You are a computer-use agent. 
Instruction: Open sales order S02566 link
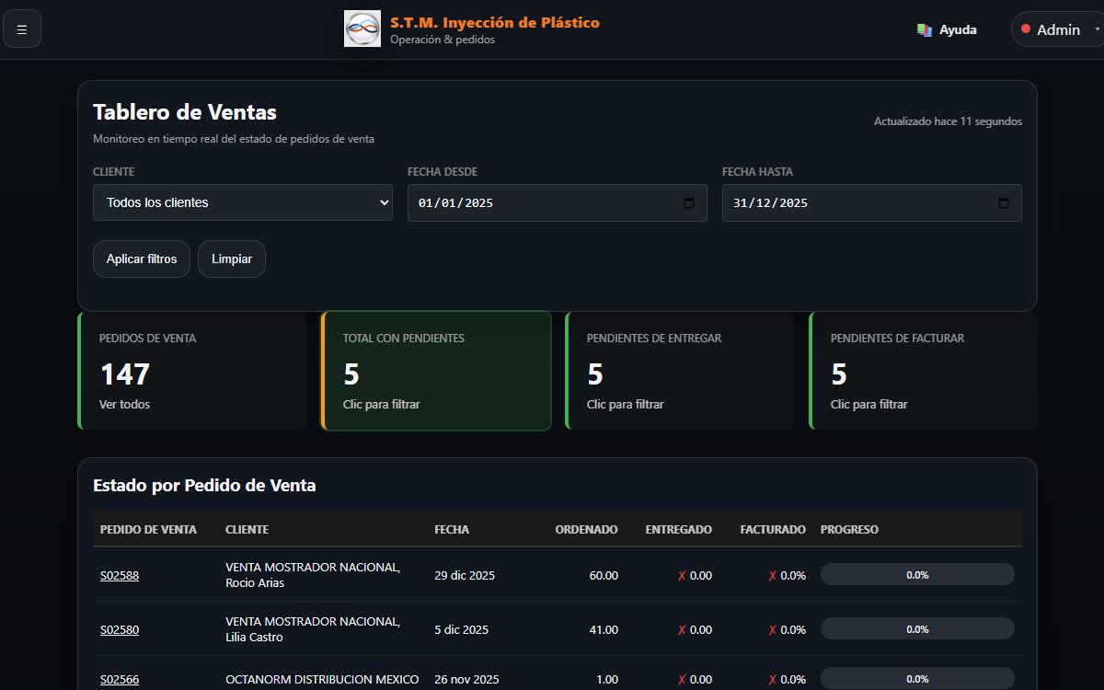120,679
